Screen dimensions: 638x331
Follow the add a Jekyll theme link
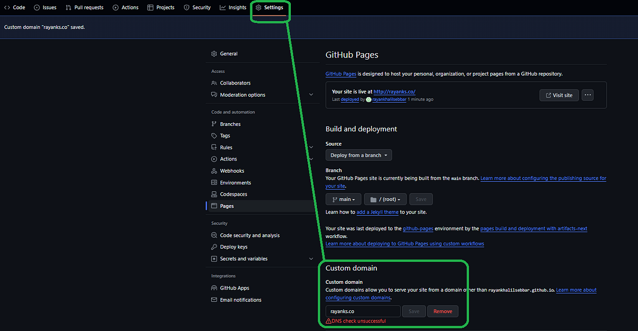[x=377, y=212]
